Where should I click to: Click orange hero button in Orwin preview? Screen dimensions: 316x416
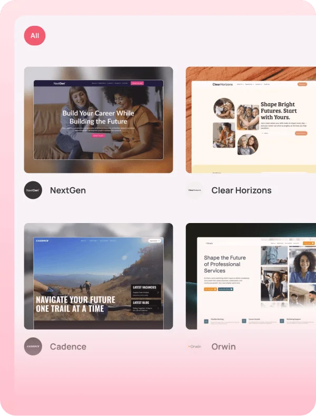(210, 289)
